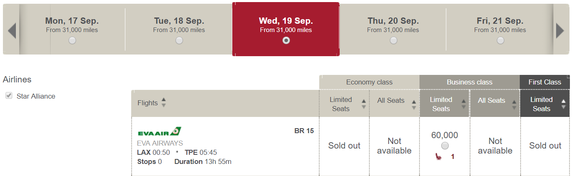The height and width of the screenshot is (176, 572).
Task: Sort Economy All Seats column
Action: 414,104
